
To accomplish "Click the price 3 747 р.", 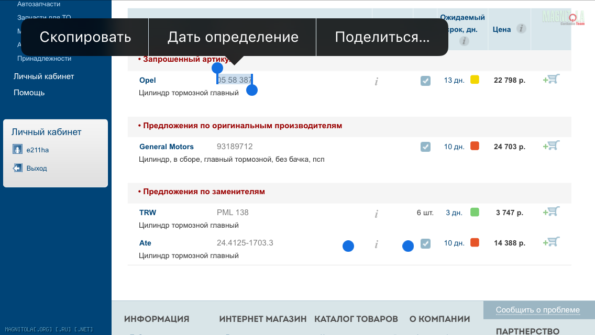I will (510, 213).
